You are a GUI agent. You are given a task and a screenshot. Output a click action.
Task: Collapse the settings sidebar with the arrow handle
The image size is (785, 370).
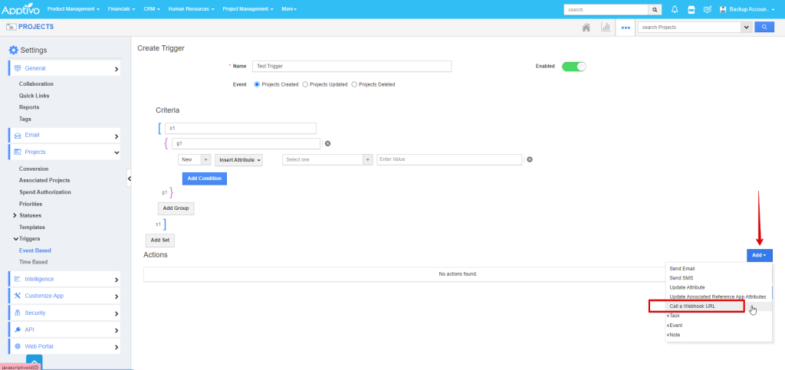(x=129, y=178)
